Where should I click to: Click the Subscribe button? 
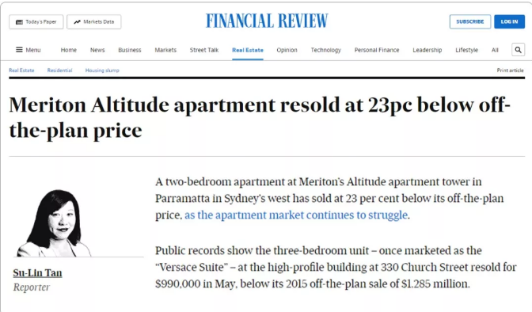pos(470,21)
